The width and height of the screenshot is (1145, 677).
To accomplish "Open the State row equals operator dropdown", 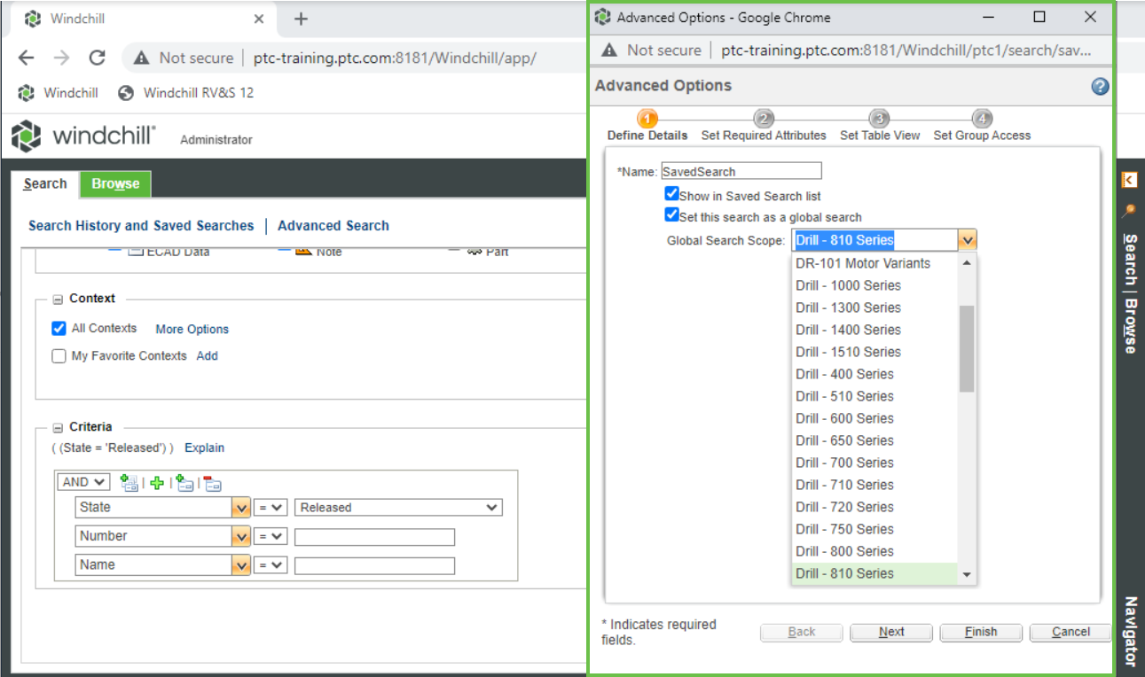I will click(x=271, y=508).
